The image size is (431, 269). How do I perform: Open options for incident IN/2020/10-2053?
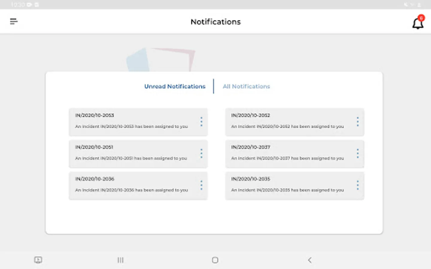(x=201, y=122)
